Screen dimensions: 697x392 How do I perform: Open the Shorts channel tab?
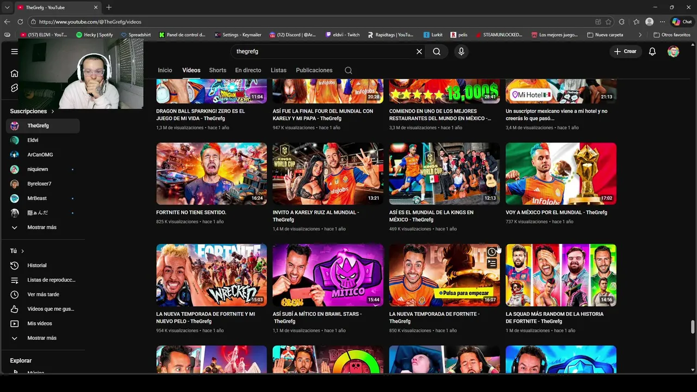tap(217, 70)
